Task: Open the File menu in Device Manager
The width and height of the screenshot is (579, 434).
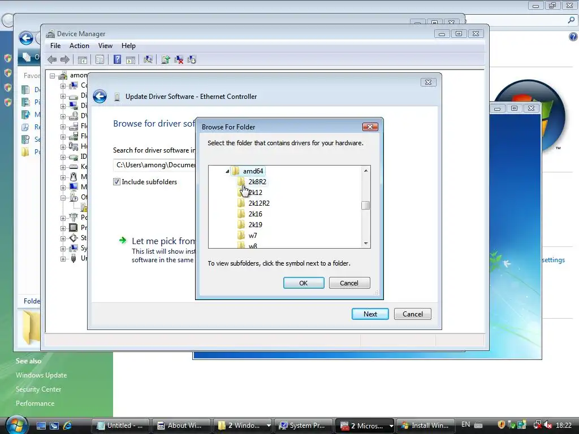Action: pyautogui.click(x=55, y=46)
